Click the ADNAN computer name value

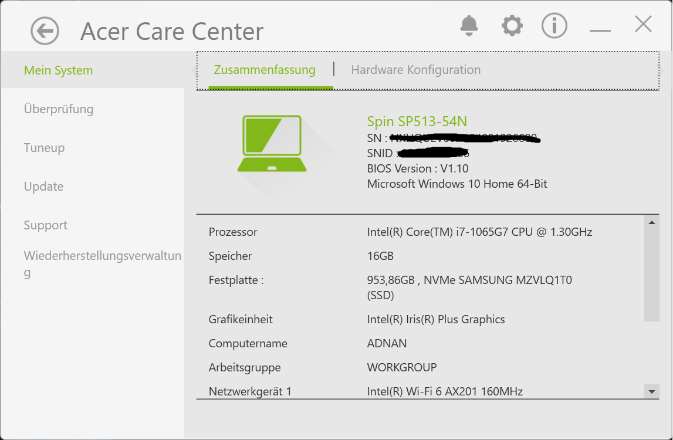(x=387, y=343)
